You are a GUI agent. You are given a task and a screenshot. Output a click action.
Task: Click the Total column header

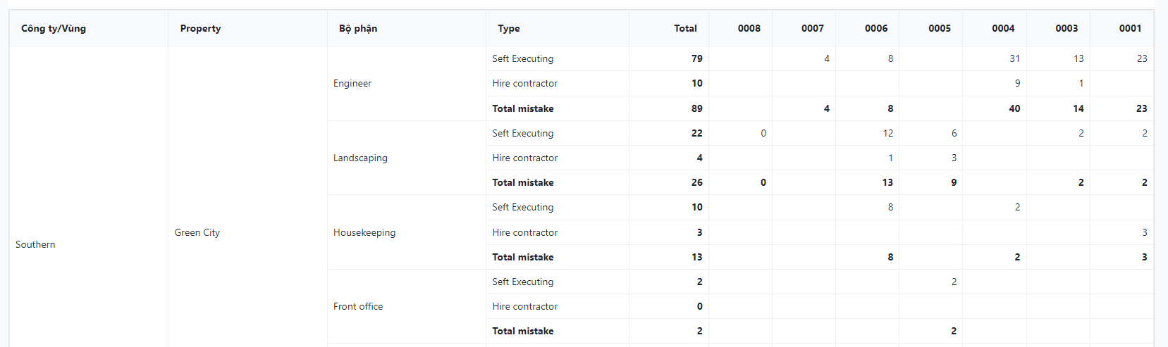685,28
